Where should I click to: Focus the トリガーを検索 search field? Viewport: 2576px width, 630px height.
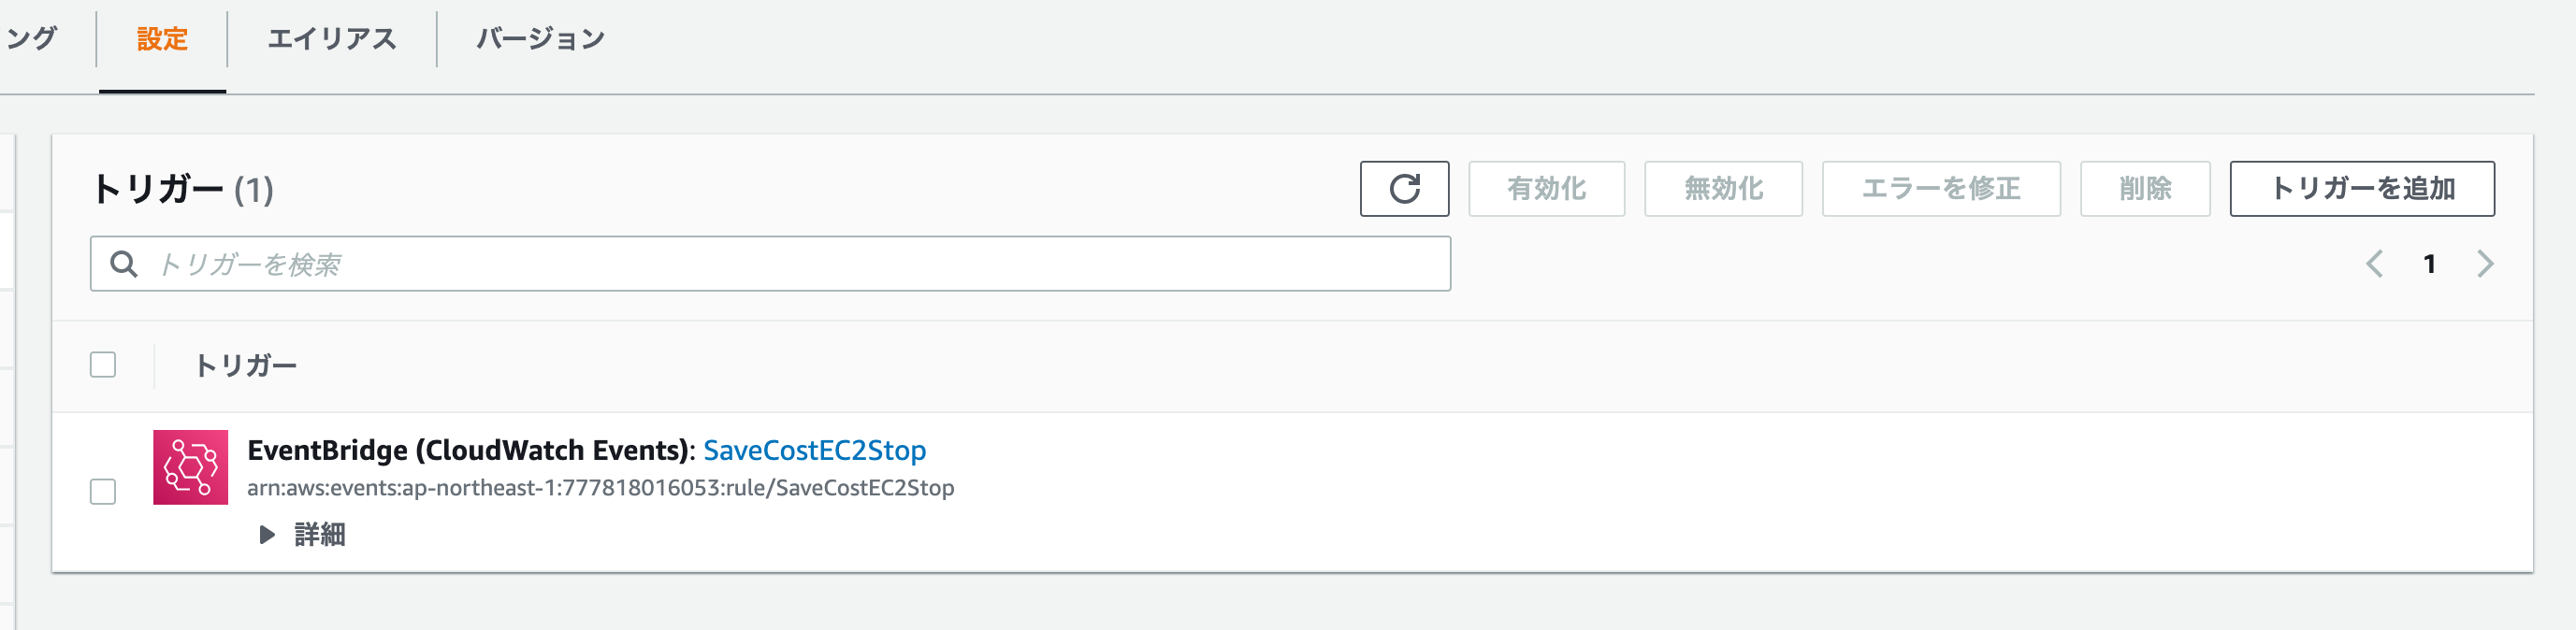[x=770, y=264]
